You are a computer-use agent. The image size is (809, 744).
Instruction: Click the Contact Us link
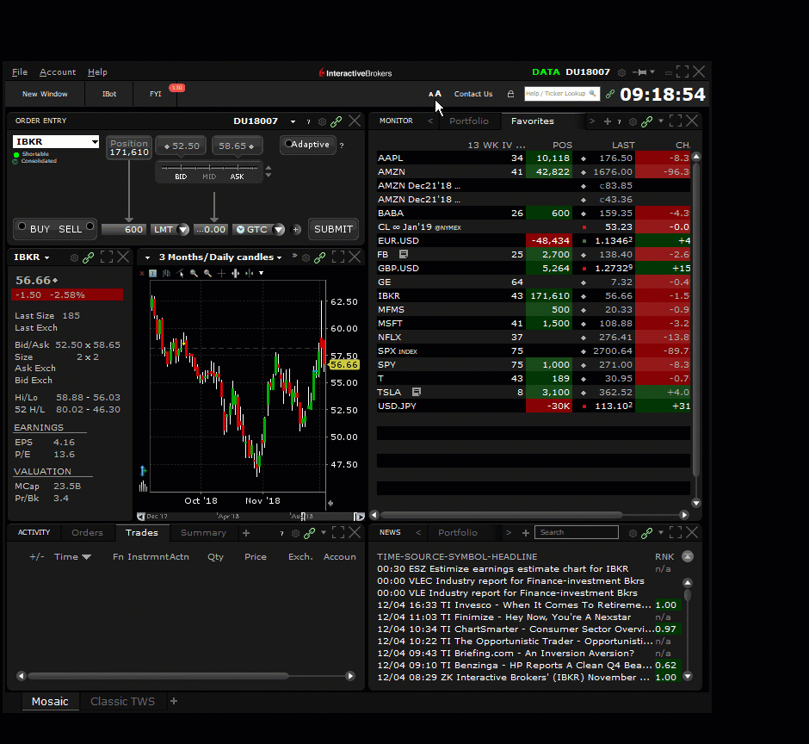[x=473, y=94]
